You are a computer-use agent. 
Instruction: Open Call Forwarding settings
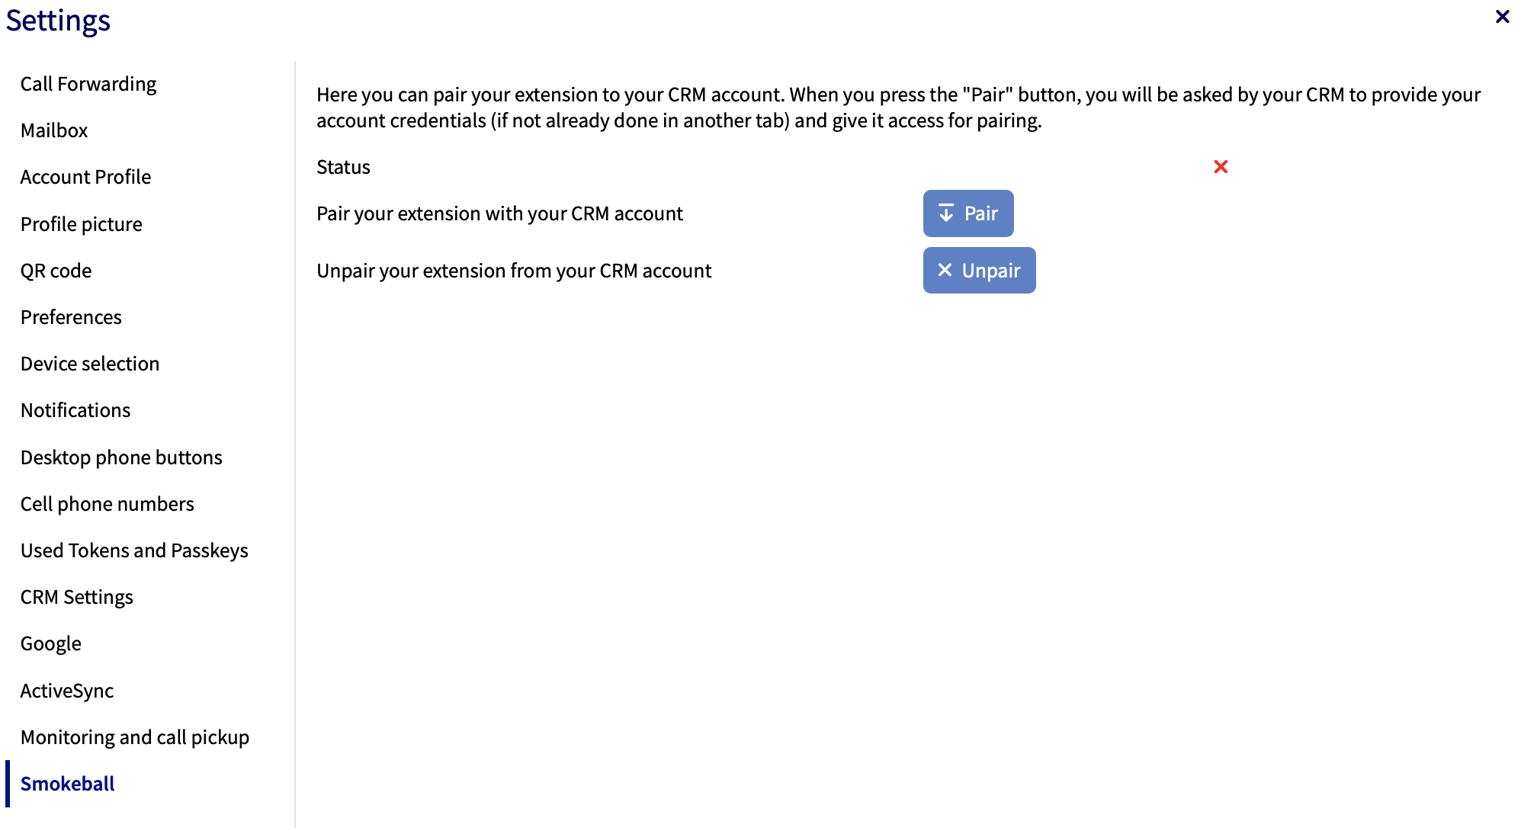(x=88, y=84)
